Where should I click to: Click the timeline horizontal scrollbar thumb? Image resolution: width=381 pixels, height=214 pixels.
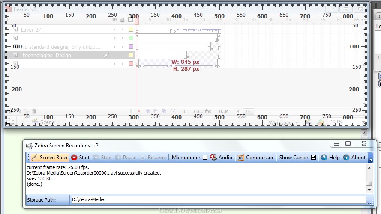point(248,111)
